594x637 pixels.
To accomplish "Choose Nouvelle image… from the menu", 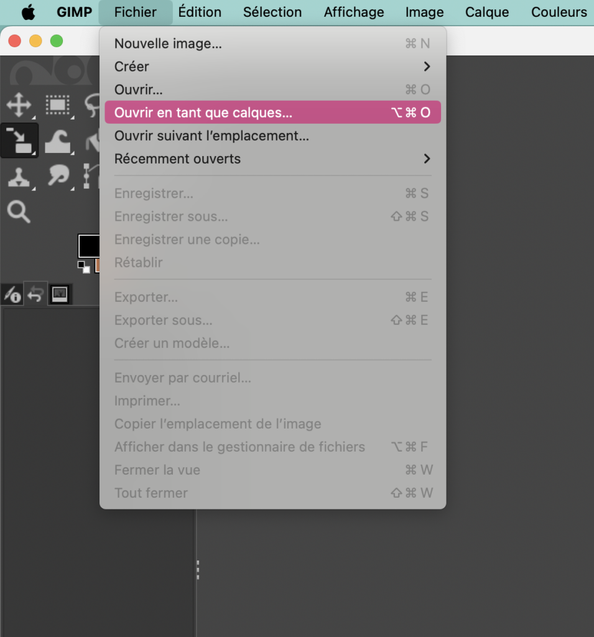I will click(x=168, y=44).
